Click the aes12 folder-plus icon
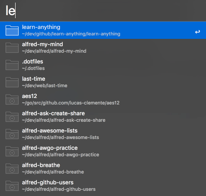Viewport: 206px width, 196px height. click(12, 99)
